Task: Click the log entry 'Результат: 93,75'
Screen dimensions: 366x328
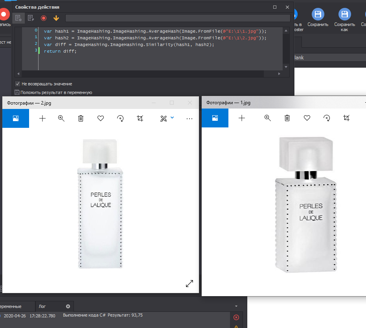Action: coord(125,315)
